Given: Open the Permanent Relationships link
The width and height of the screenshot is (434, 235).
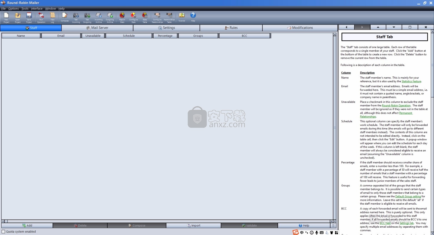Looking at the screenshot, I should (386, 115).
